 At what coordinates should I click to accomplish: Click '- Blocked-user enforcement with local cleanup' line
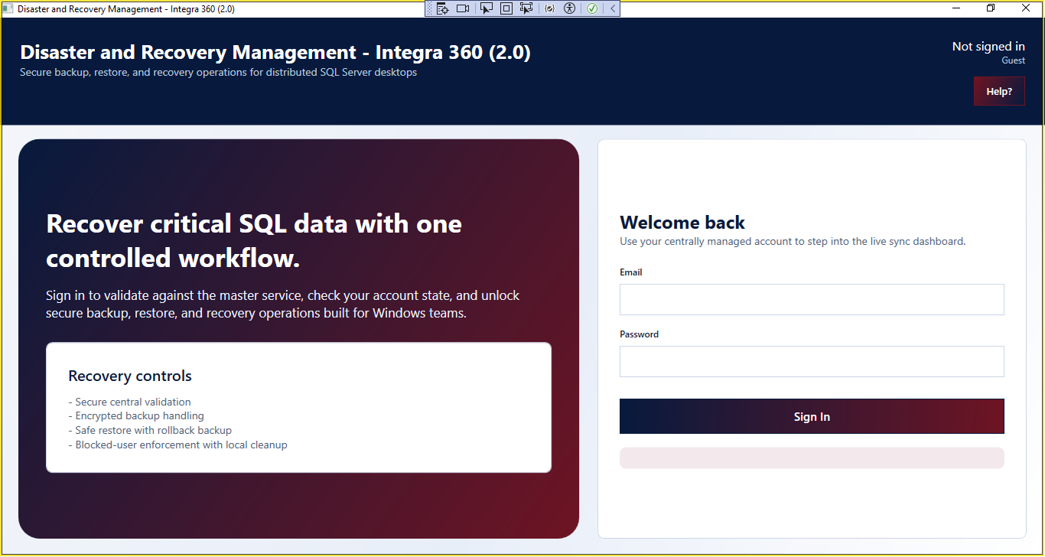point(177,445)
